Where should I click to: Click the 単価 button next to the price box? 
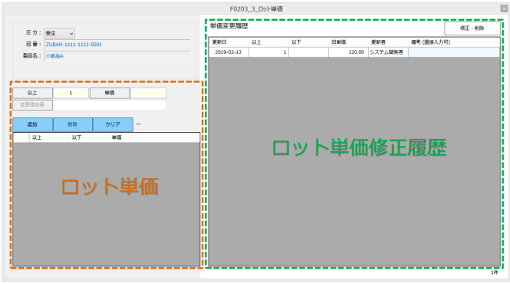pos(110,93)
